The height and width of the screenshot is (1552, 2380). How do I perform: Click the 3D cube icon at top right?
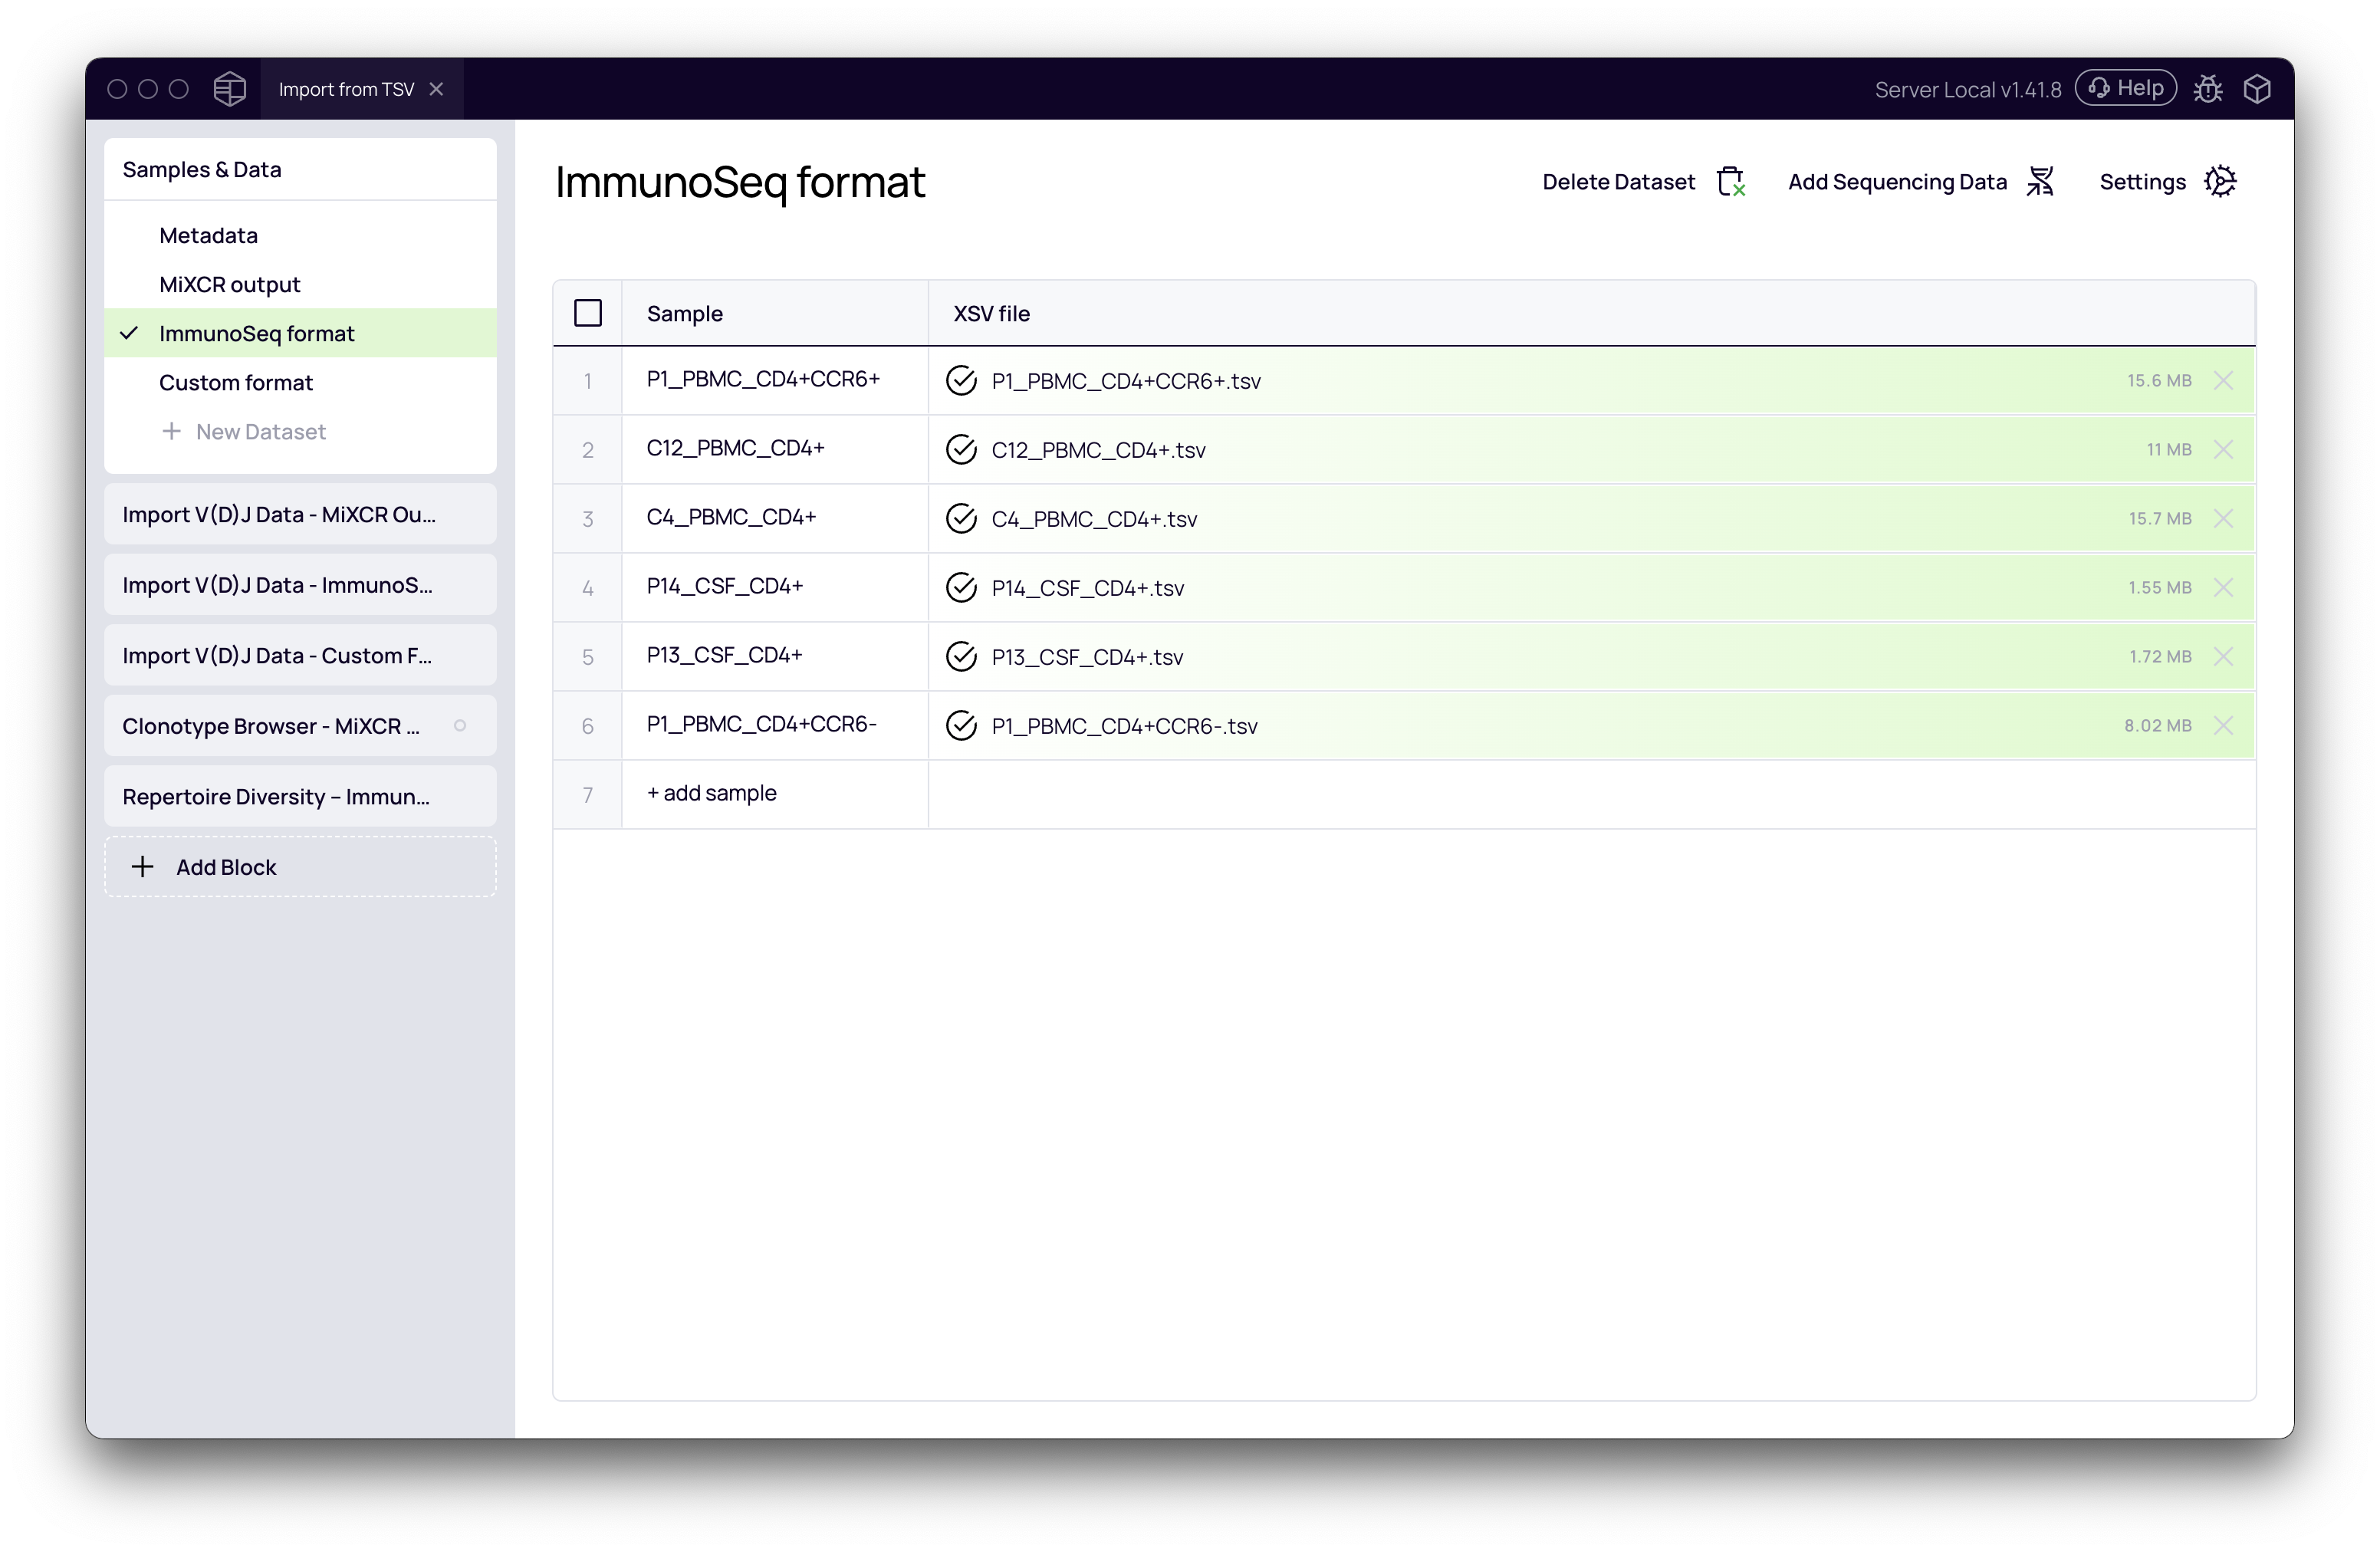(2258, 88)
